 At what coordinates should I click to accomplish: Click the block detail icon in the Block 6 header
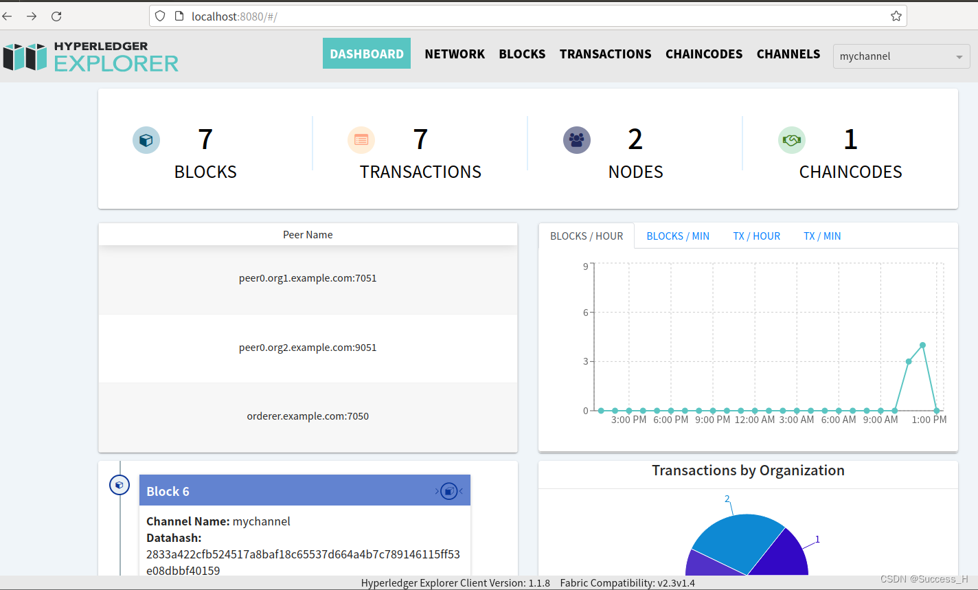(448, 491)
